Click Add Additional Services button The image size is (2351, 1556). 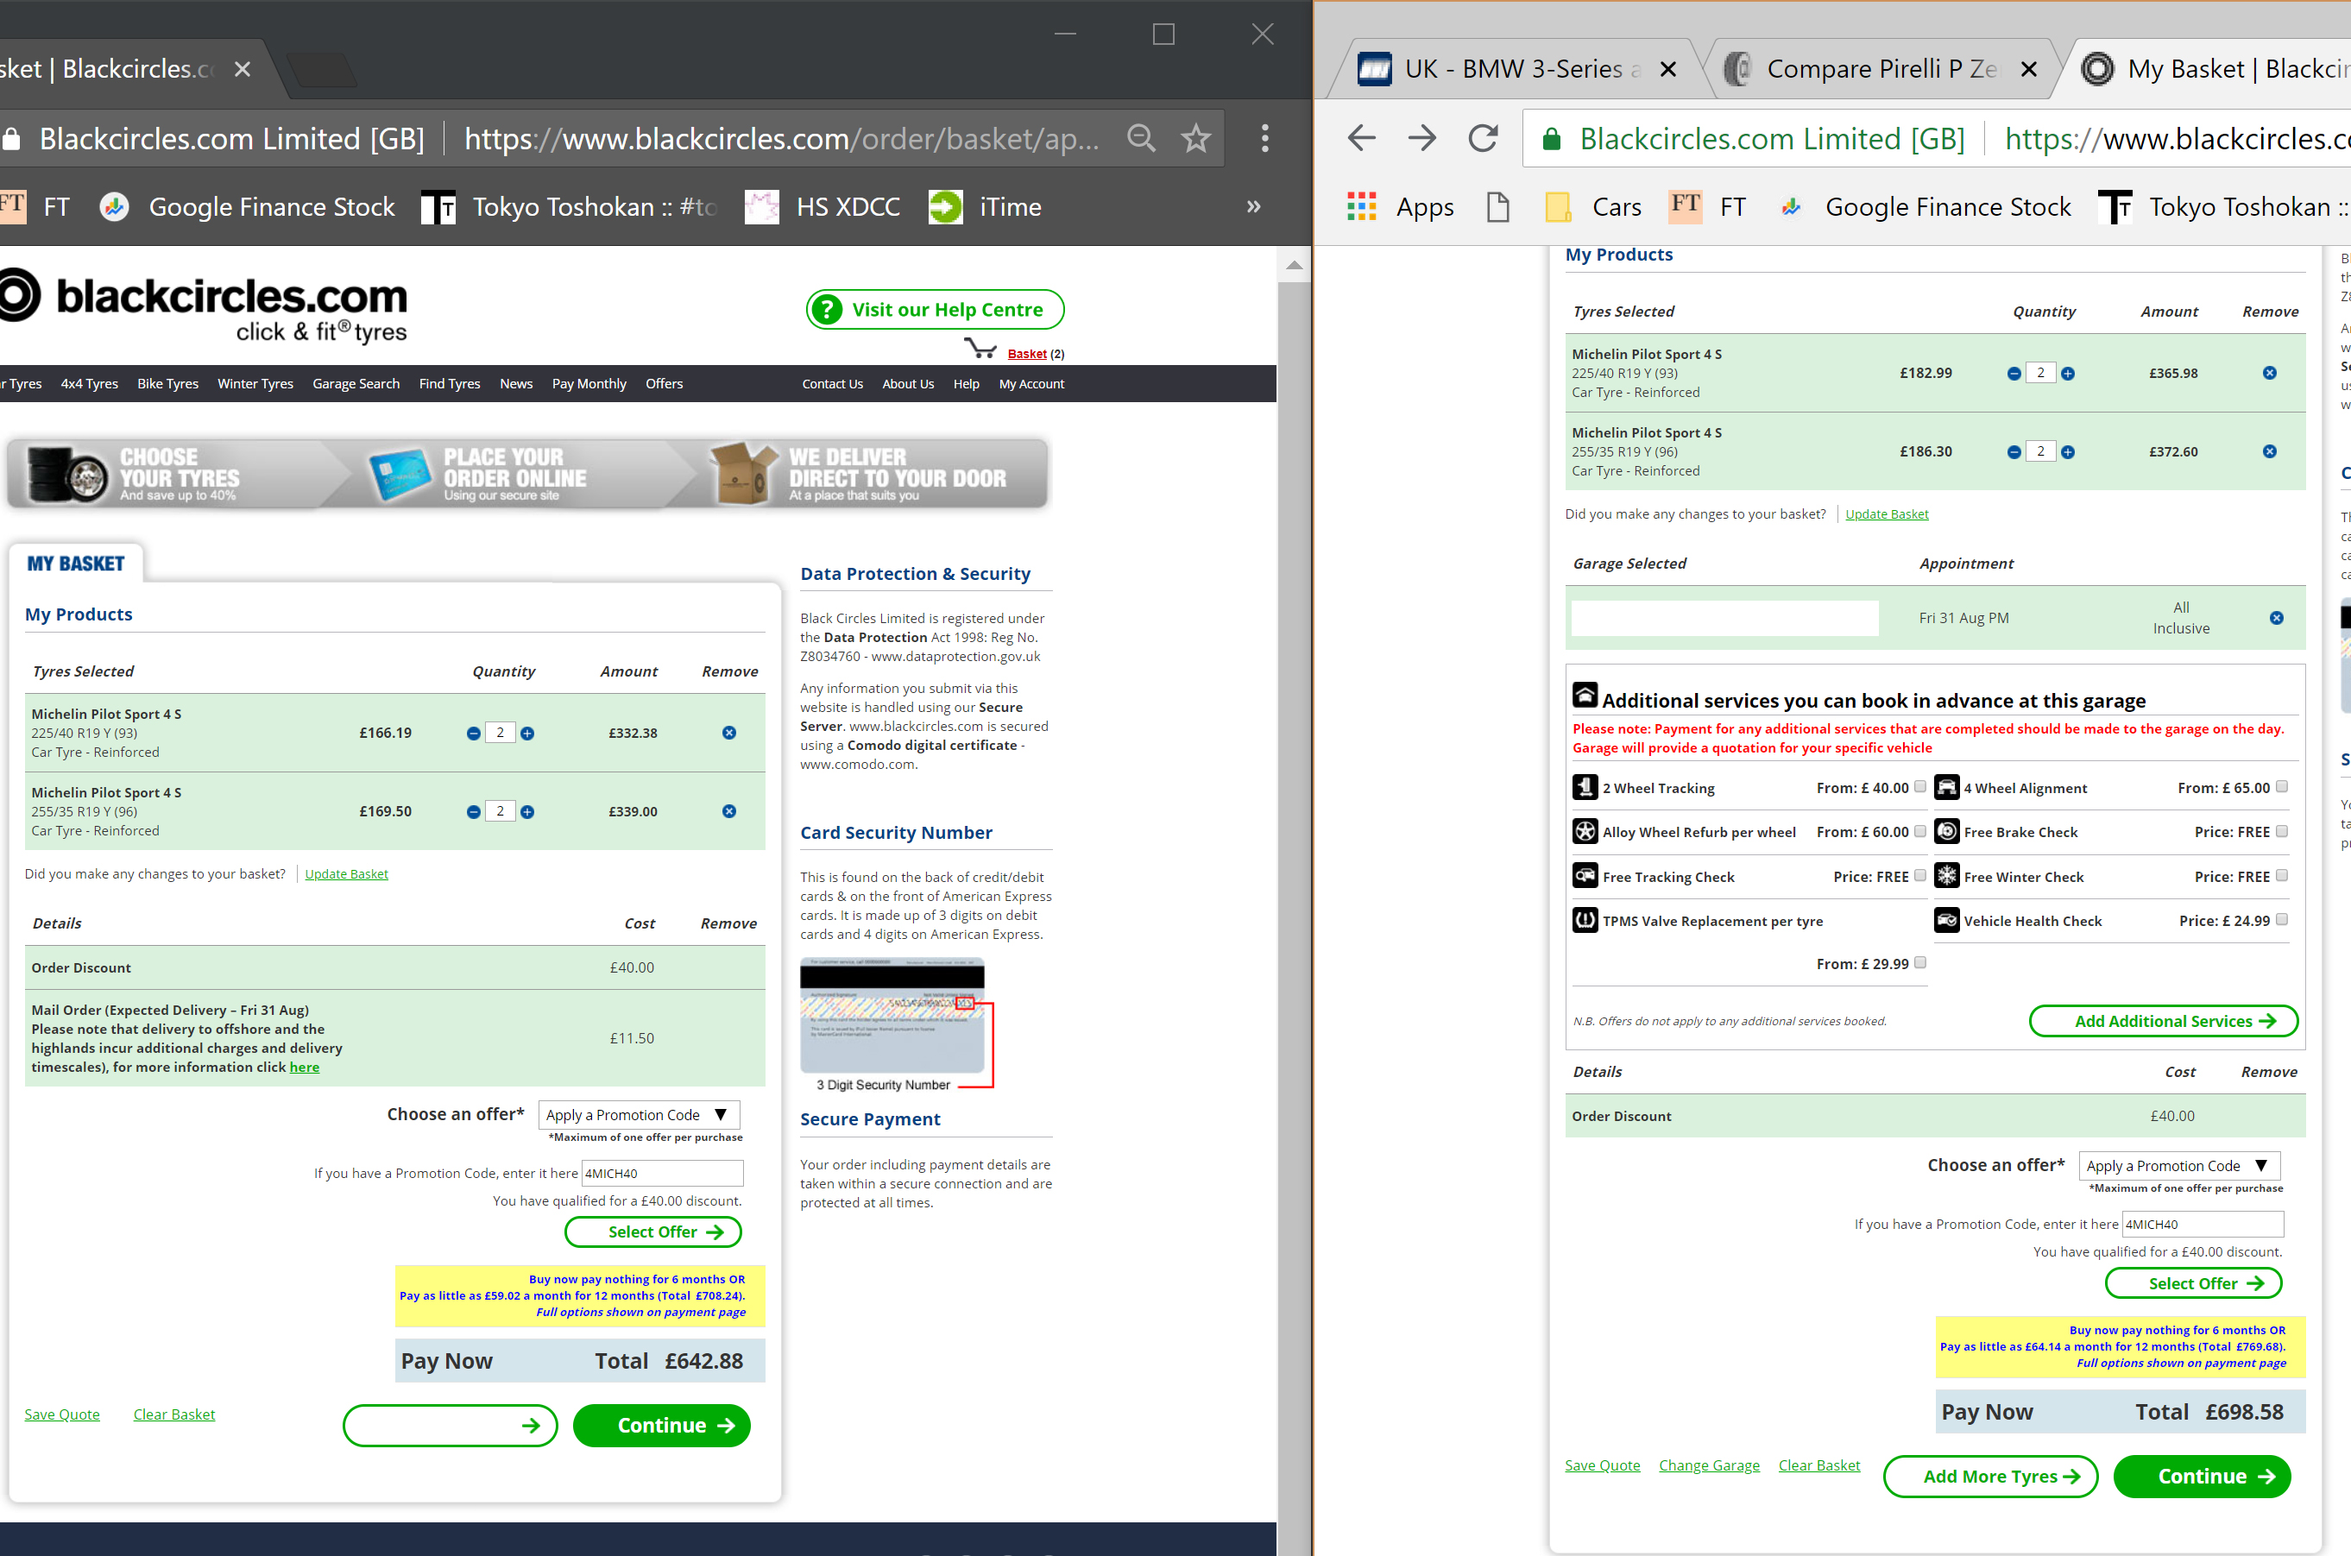pos(2164,1021)
